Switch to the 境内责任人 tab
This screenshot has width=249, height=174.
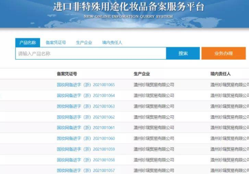point(112,43)
